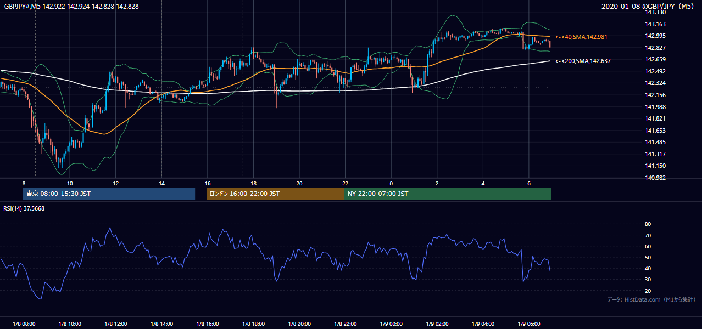This screenshot has height=329, width=702.
Task: Click the 142.995 price axis label
Action: click(x=655, y=36)
